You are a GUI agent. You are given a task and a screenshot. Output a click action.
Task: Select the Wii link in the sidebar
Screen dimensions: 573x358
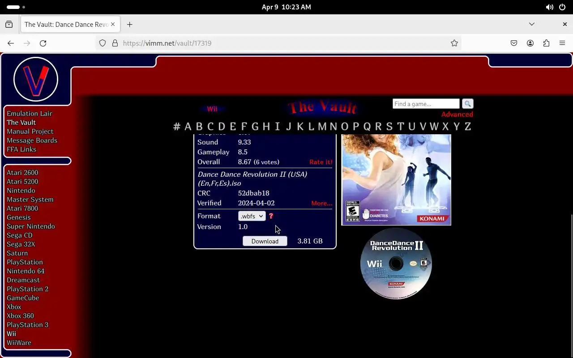point(11,333)
